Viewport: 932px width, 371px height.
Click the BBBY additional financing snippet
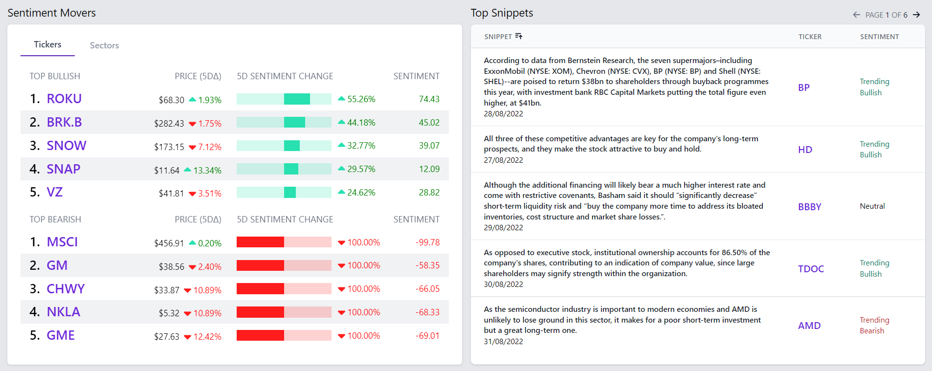pyautogui.click(x=624, y=201)
